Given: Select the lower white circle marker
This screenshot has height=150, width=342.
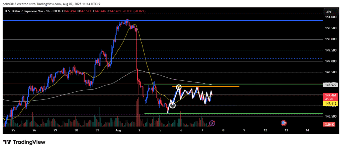Looking at the screenshot, I should [x=172, y=105].
